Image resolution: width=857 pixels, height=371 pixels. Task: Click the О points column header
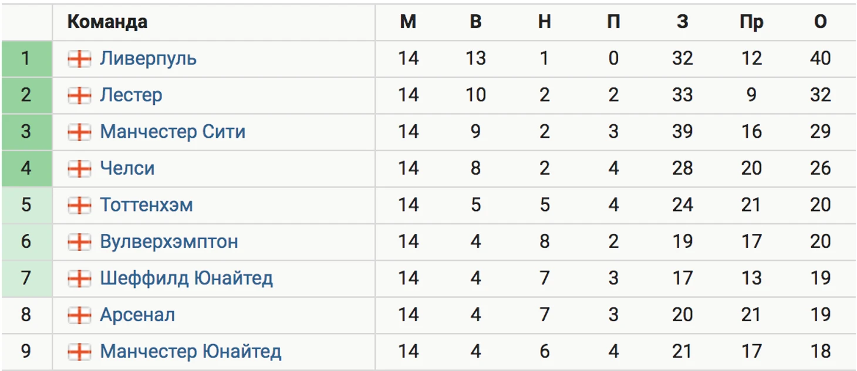820,22
